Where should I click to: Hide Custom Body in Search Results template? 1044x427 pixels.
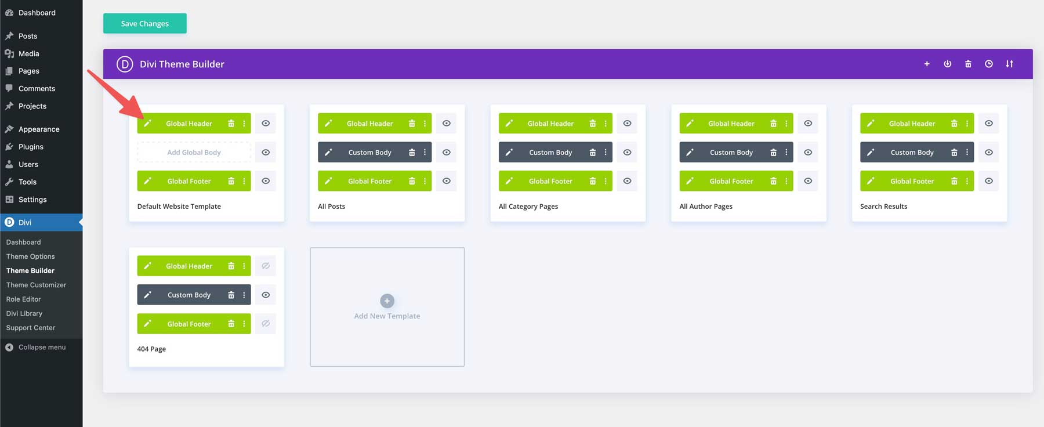989,153
